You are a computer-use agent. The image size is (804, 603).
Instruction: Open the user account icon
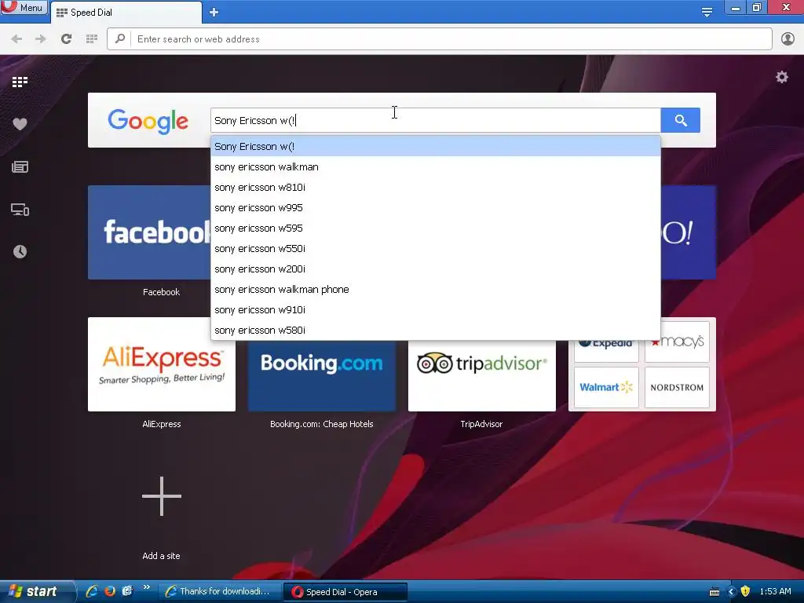[x=788, y=39]
